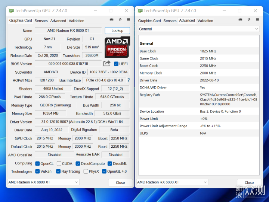Click Close button in right GPU-Z window

tap(249, 183)
